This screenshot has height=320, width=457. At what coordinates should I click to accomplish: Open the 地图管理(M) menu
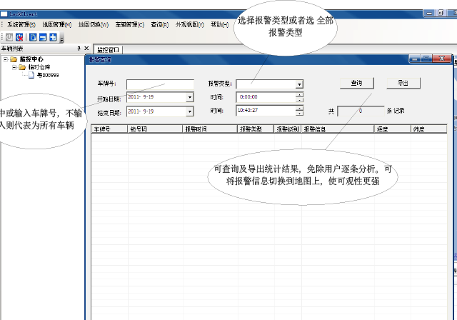pos(57,25)
